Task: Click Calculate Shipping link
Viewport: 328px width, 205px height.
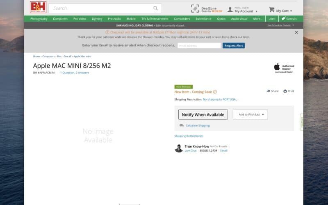Action: (x=198, y=125)
